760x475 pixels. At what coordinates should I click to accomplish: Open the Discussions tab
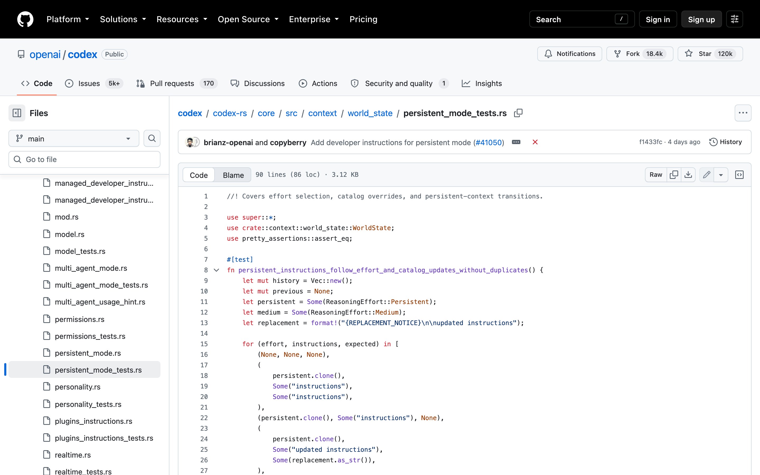(x=258, y=84)
